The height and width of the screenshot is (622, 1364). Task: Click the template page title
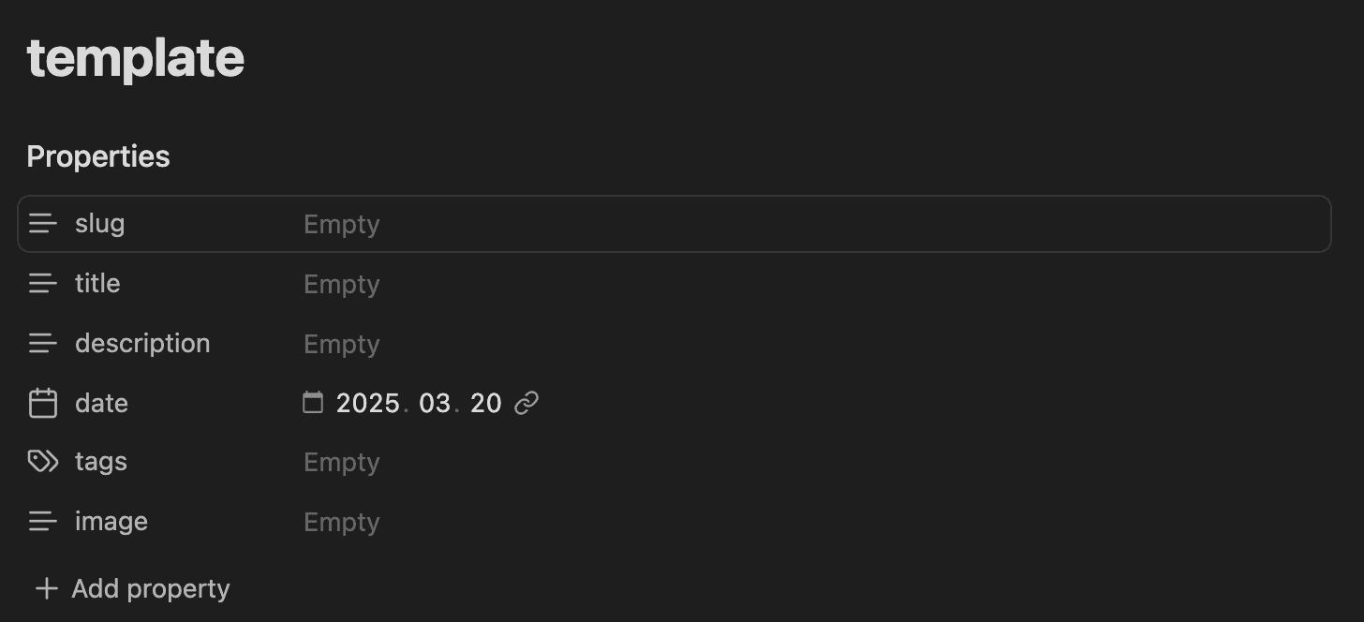coord(136,58)
